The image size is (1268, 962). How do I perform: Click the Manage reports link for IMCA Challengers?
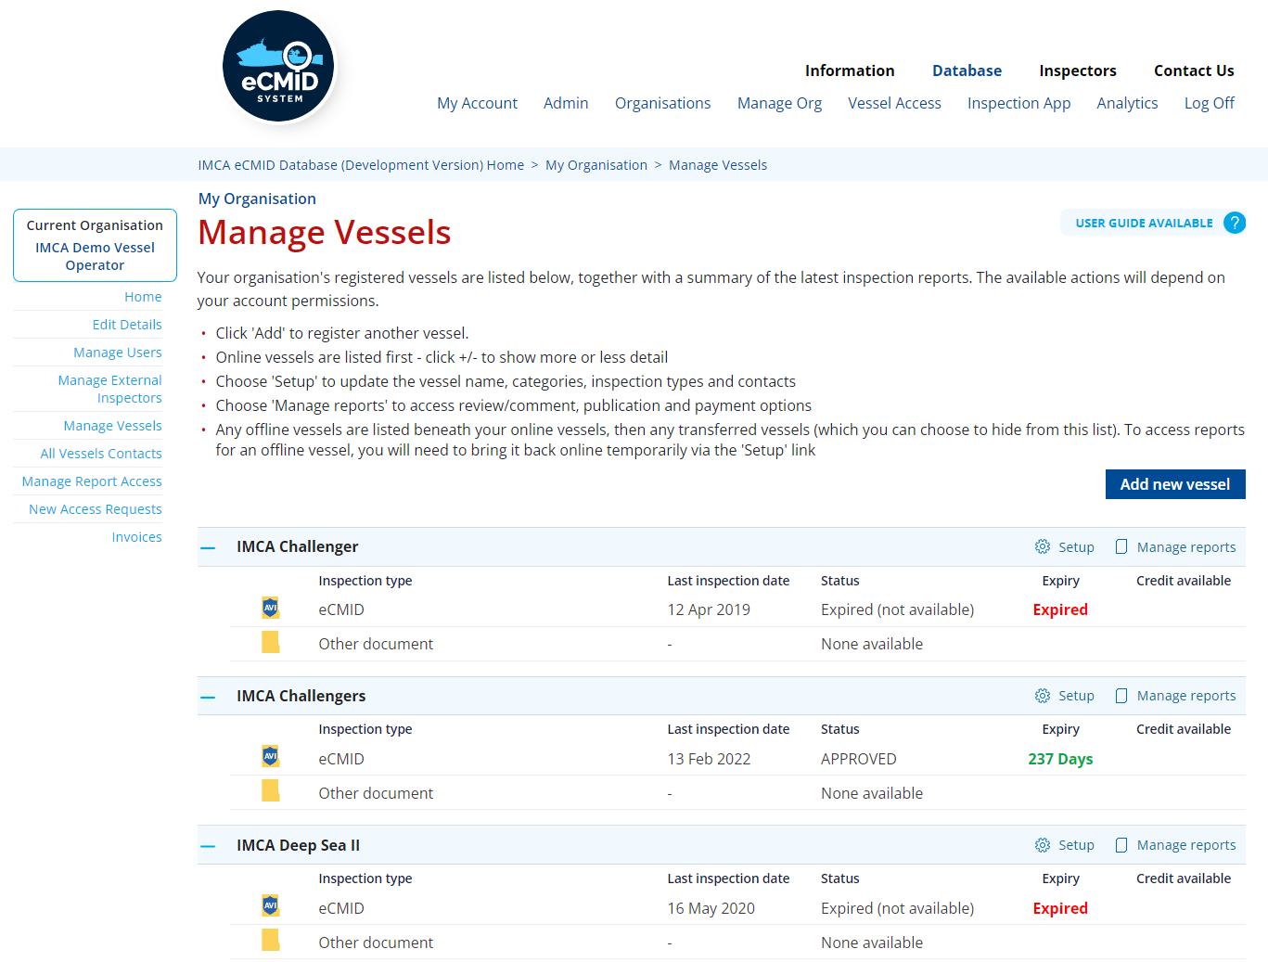click(1186, 696)
